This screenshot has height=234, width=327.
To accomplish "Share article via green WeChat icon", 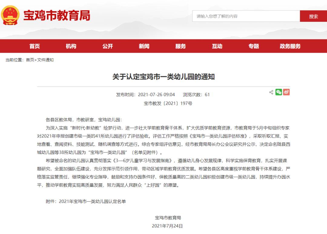I will coord(279,92).
